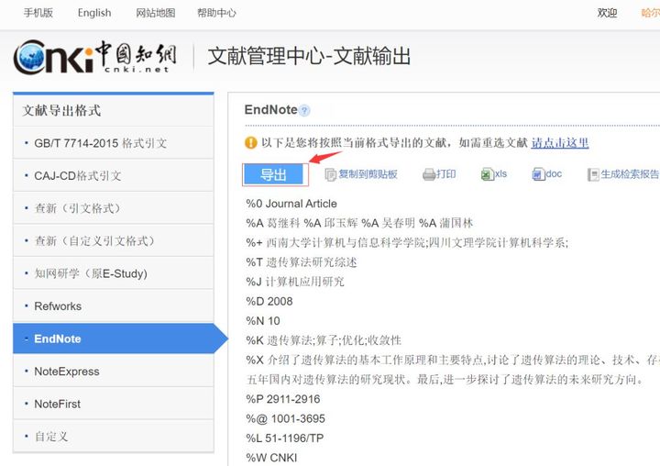Click the EndNote help question-mark icon
Image resolution: width=660 pixels, height=466 pixels.
click(304, 111)
